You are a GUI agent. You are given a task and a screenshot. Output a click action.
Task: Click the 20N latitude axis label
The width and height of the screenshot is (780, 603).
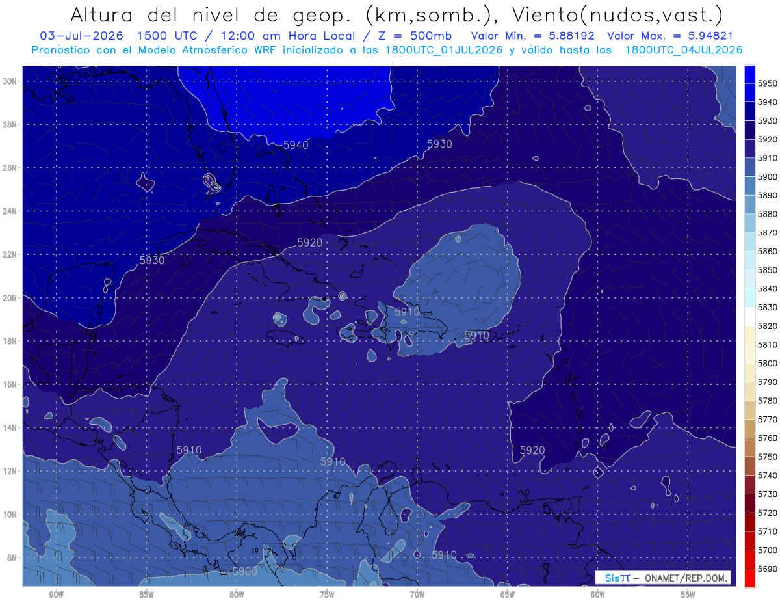click(10, 298)
